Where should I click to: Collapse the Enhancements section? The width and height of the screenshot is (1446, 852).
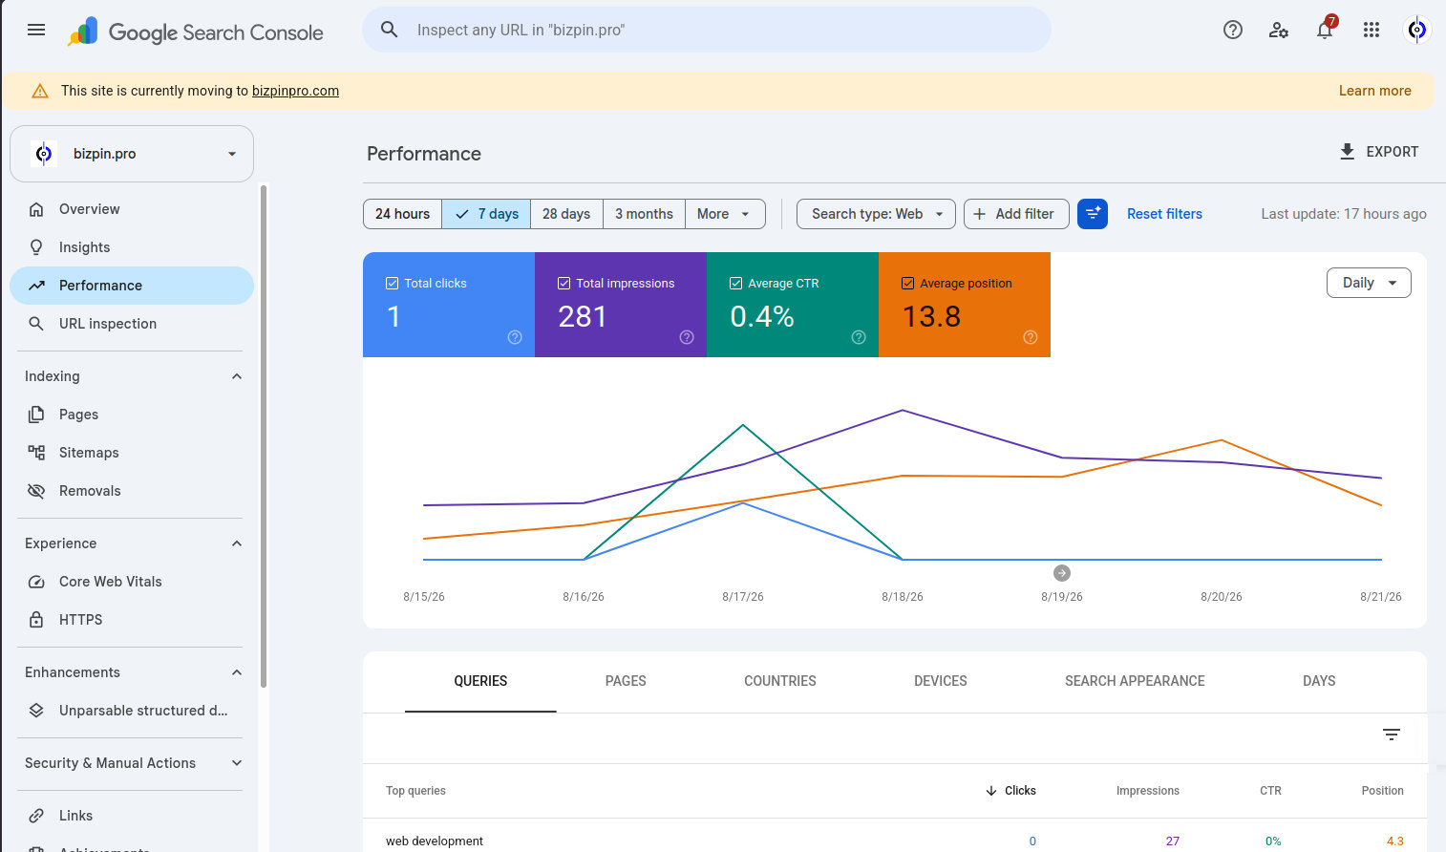click(x=237, y=672)
